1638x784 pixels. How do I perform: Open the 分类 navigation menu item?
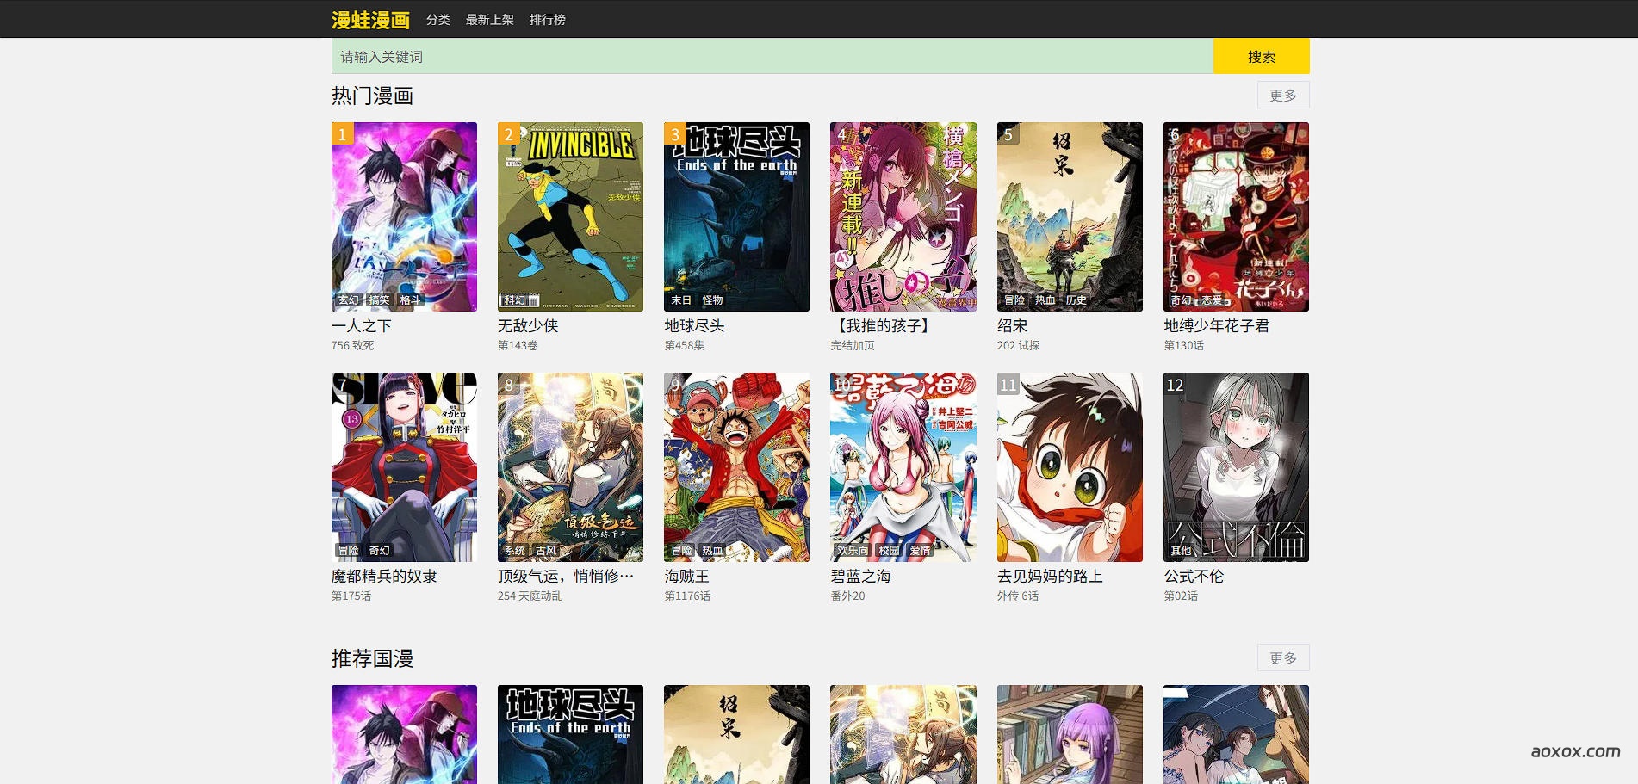[437, 20]
